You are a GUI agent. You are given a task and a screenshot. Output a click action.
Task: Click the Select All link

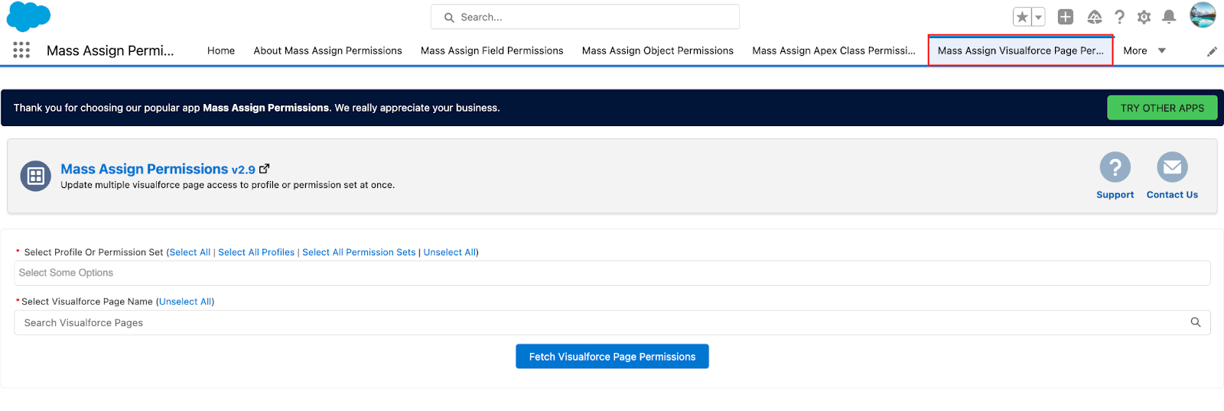click(190, 252)
